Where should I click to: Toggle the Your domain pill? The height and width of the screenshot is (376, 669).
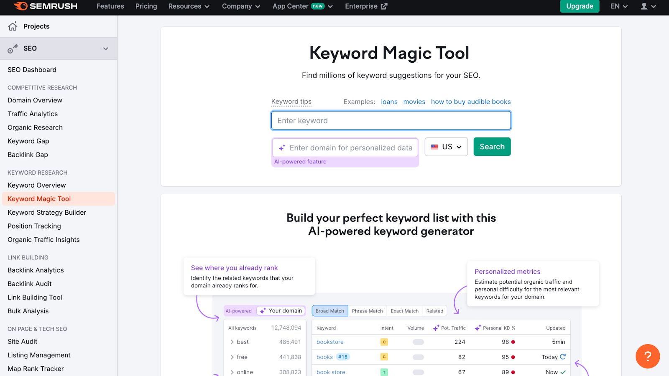(x=281, y=311)
